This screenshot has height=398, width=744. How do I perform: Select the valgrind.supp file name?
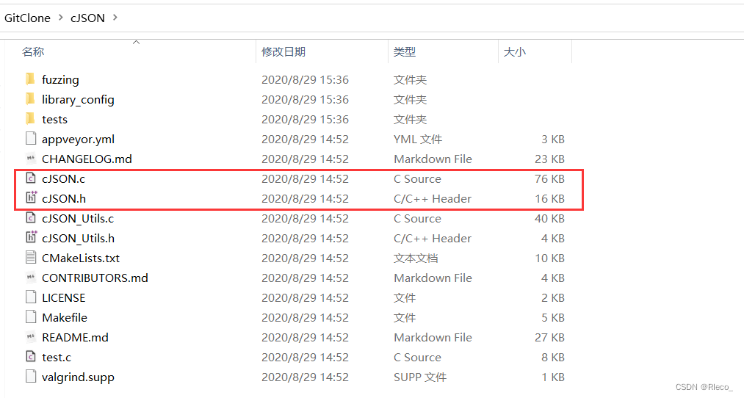tap(78, 377)
